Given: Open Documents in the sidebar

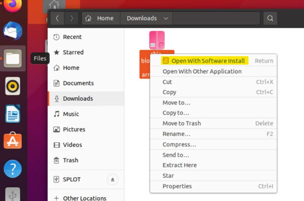Looking at the screenshot, I should (x=86, y=83).
